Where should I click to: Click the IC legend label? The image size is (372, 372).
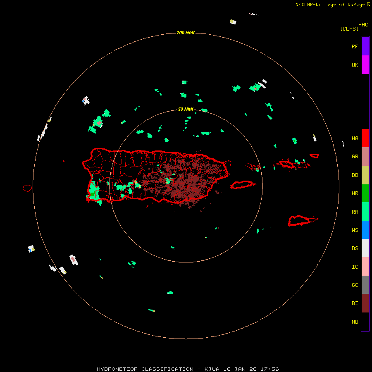tap(355, 267)
